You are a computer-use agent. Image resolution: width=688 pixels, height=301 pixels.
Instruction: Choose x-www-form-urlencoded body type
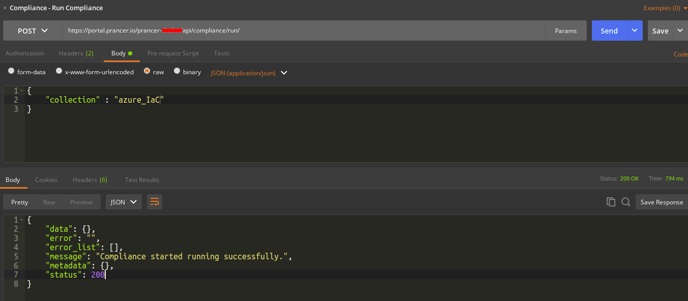click(x=59, y=72)
